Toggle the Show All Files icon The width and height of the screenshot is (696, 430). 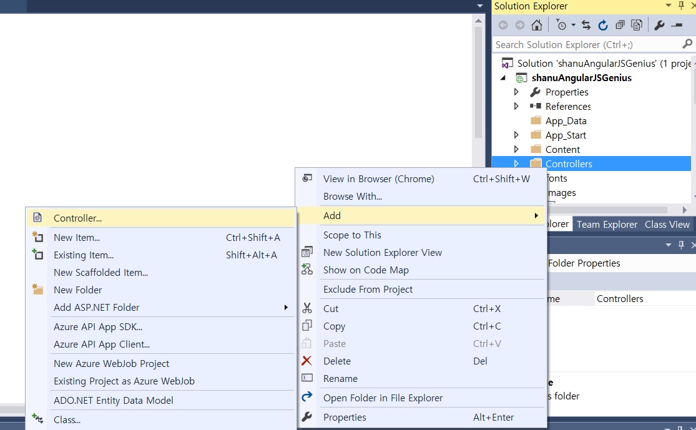click(x=637, y=26)
